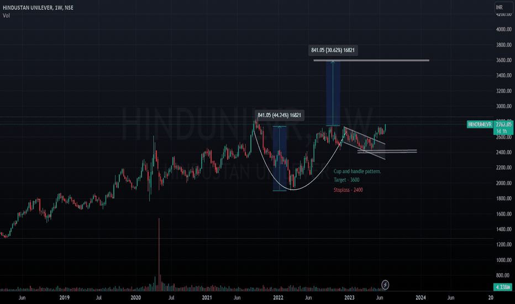Click the tall volume spike bar in 2020
This screenshot has height=304, width=515.
tap(159, 255)
